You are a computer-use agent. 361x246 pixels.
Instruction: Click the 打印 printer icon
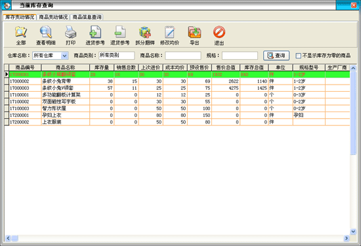click(70, 32)
